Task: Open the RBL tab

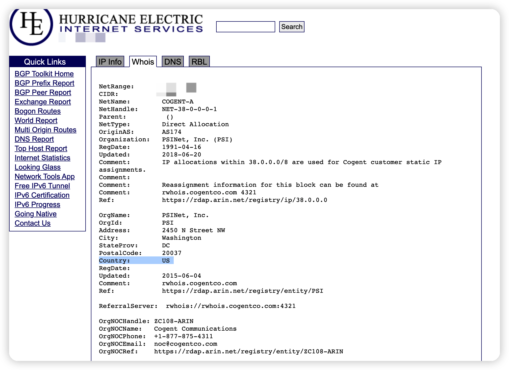Action: [x=199, y=62]
